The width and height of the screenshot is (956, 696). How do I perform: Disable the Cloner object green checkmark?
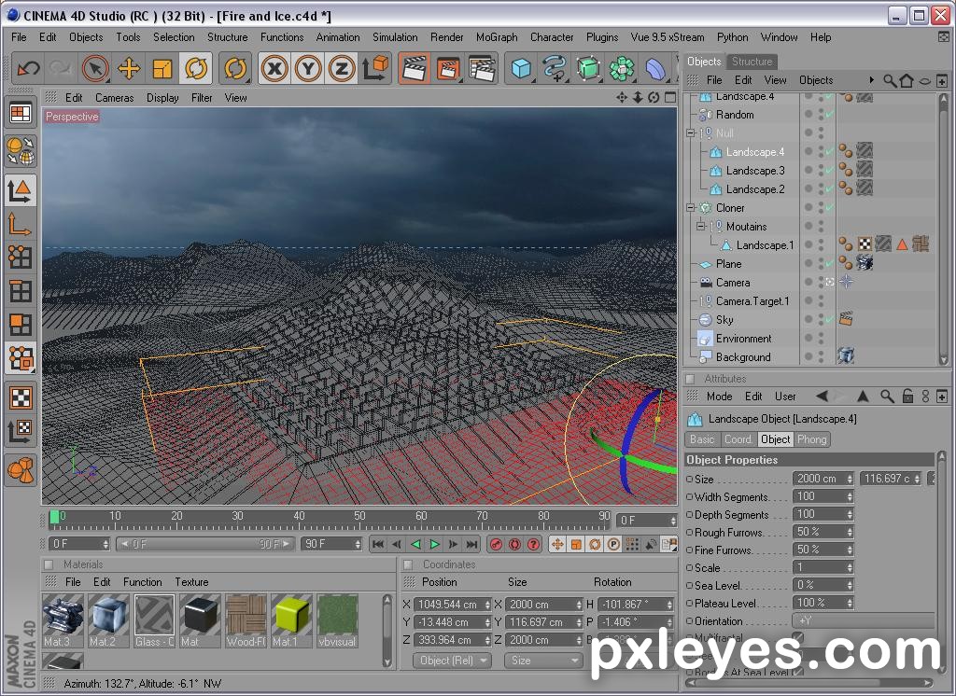point(829,208)
